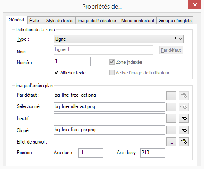
Task: Click the clear icon beside the Cliqué field
Action: tap(183, 130)
